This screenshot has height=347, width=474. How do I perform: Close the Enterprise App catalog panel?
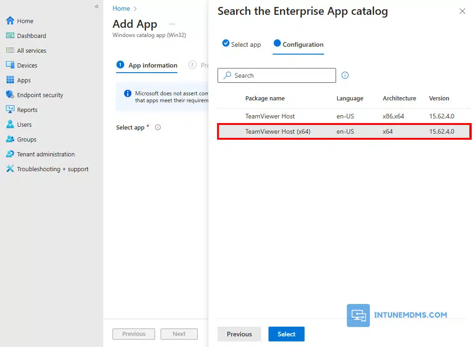click(462, 11)
